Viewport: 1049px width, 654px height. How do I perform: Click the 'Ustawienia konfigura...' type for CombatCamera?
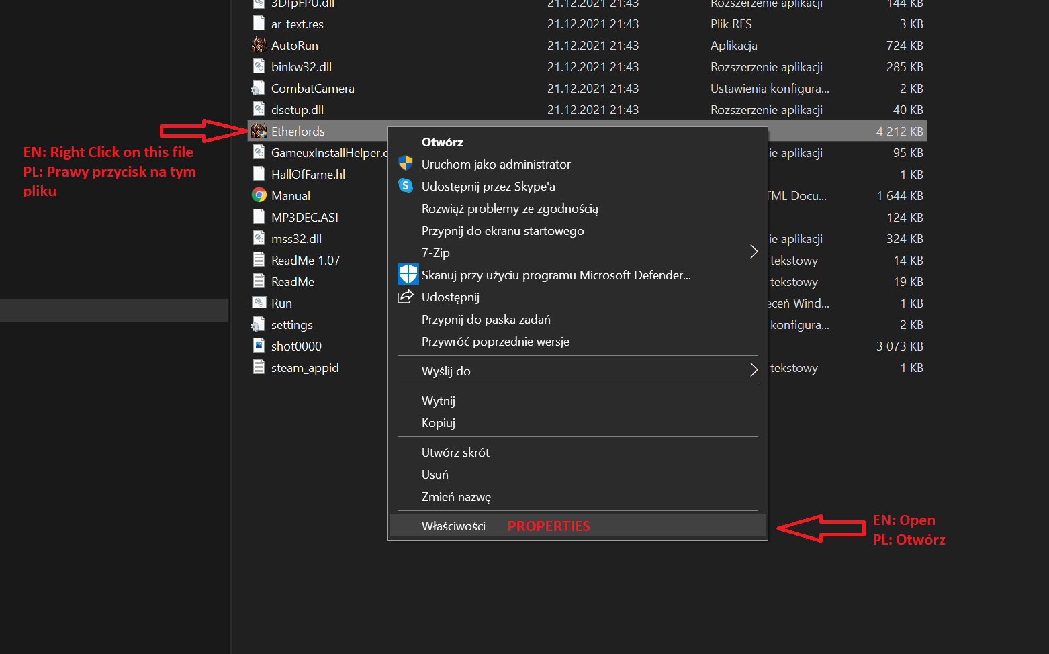(x=770, y=89)
